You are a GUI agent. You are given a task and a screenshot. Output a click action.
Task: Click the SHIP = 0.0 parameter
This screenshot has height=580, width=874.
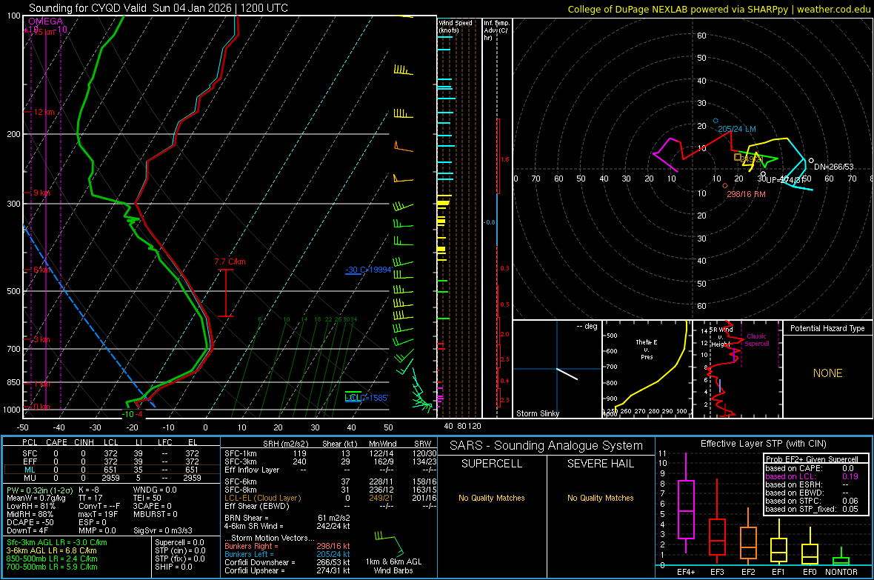[x=173, y=567]
